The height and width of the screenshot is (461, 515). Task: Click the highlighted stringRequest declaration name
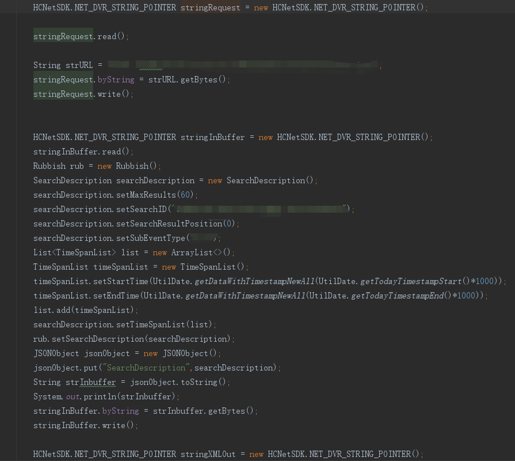point(210,7)
